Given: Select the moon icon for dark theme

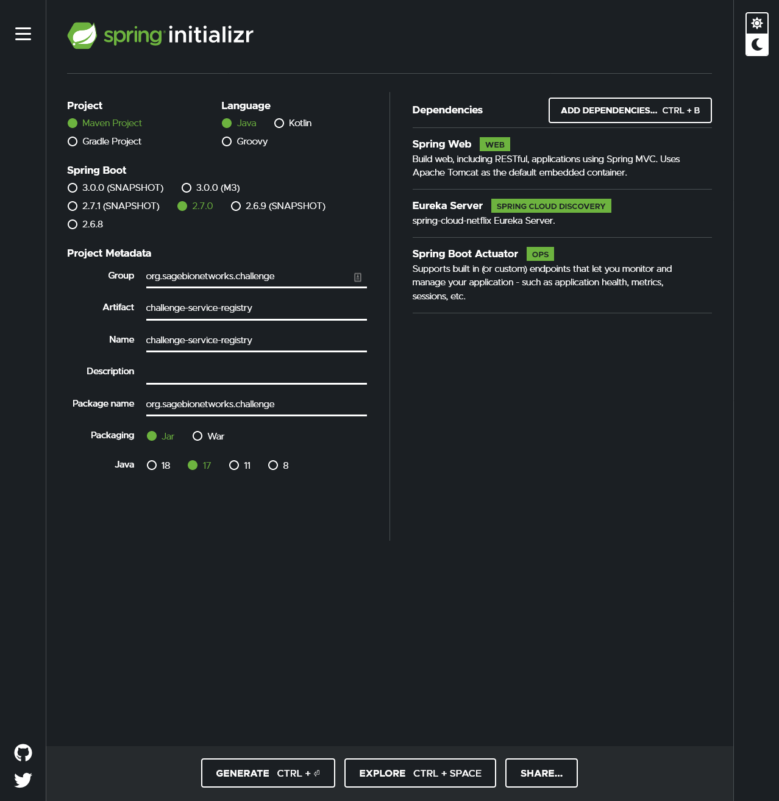Looking at the screenshot, I should [x=756, y=44].
